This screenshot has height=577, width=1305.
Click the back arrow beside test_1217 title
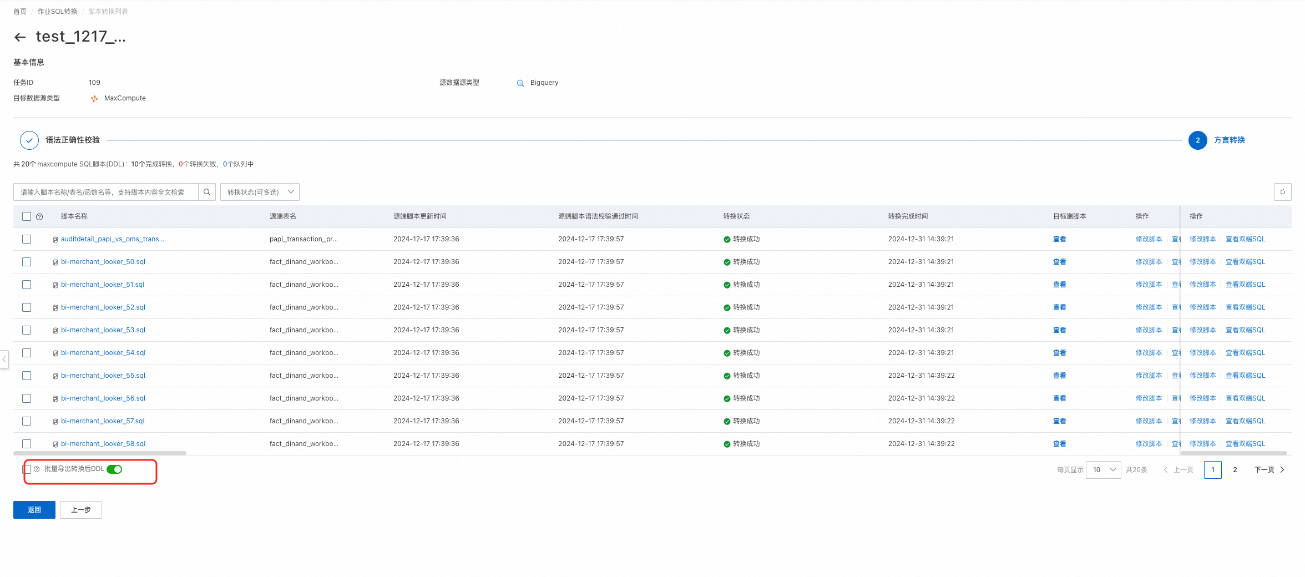coord(20,37)
